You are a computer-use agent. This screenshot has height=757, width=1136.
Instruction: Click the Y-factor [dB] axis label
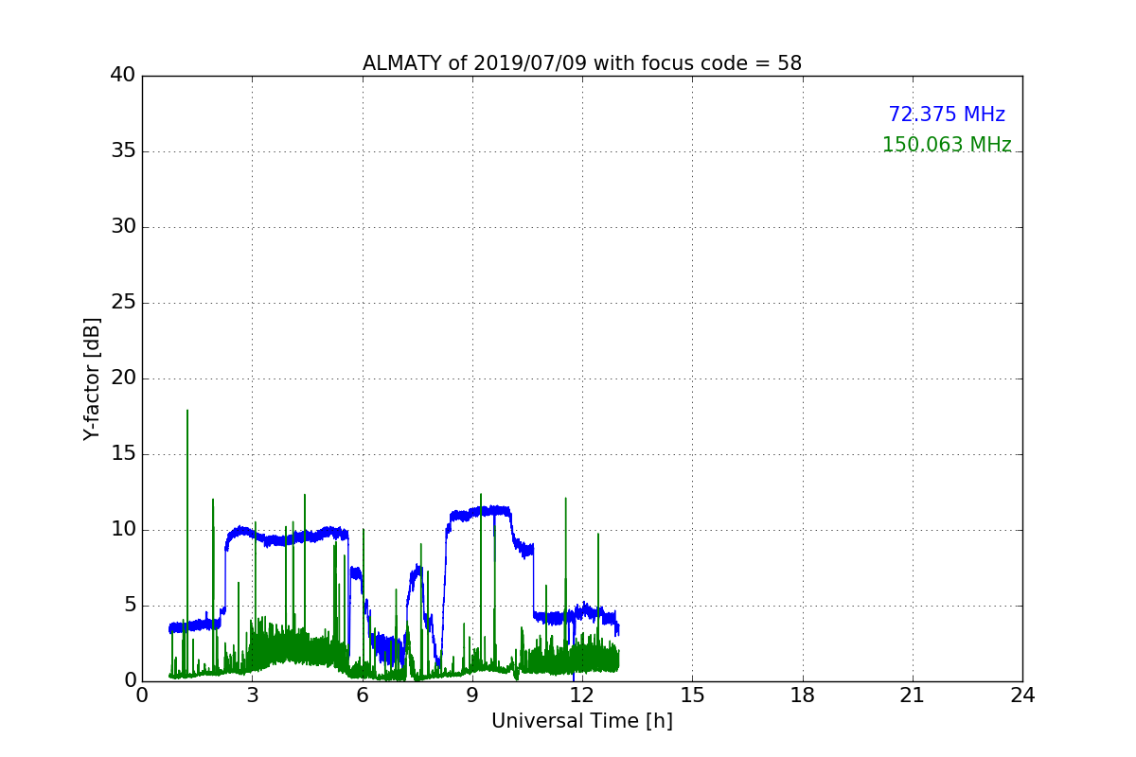92,378
